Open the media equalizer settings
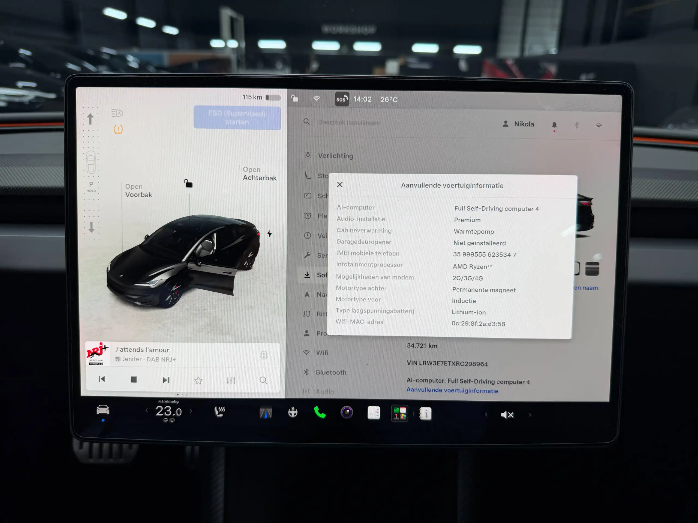The width and height of the screenshot is (698, 523). (x=231, y=380)
